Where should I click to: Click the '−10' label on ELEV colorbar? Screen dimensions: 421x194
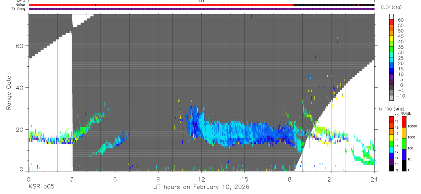(400, 96)
